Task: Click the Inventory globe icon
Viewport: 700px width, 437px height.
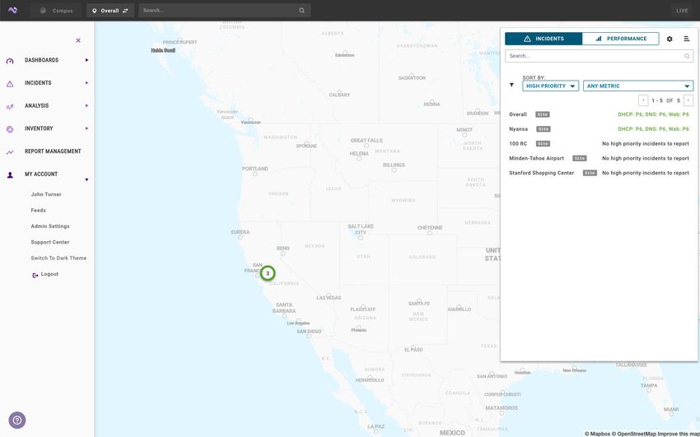Action: tap(10, 129)
